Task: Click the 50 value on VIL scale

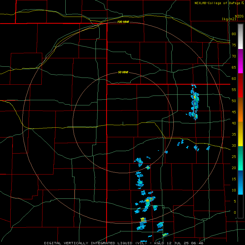Action: (x=234, y=101)
